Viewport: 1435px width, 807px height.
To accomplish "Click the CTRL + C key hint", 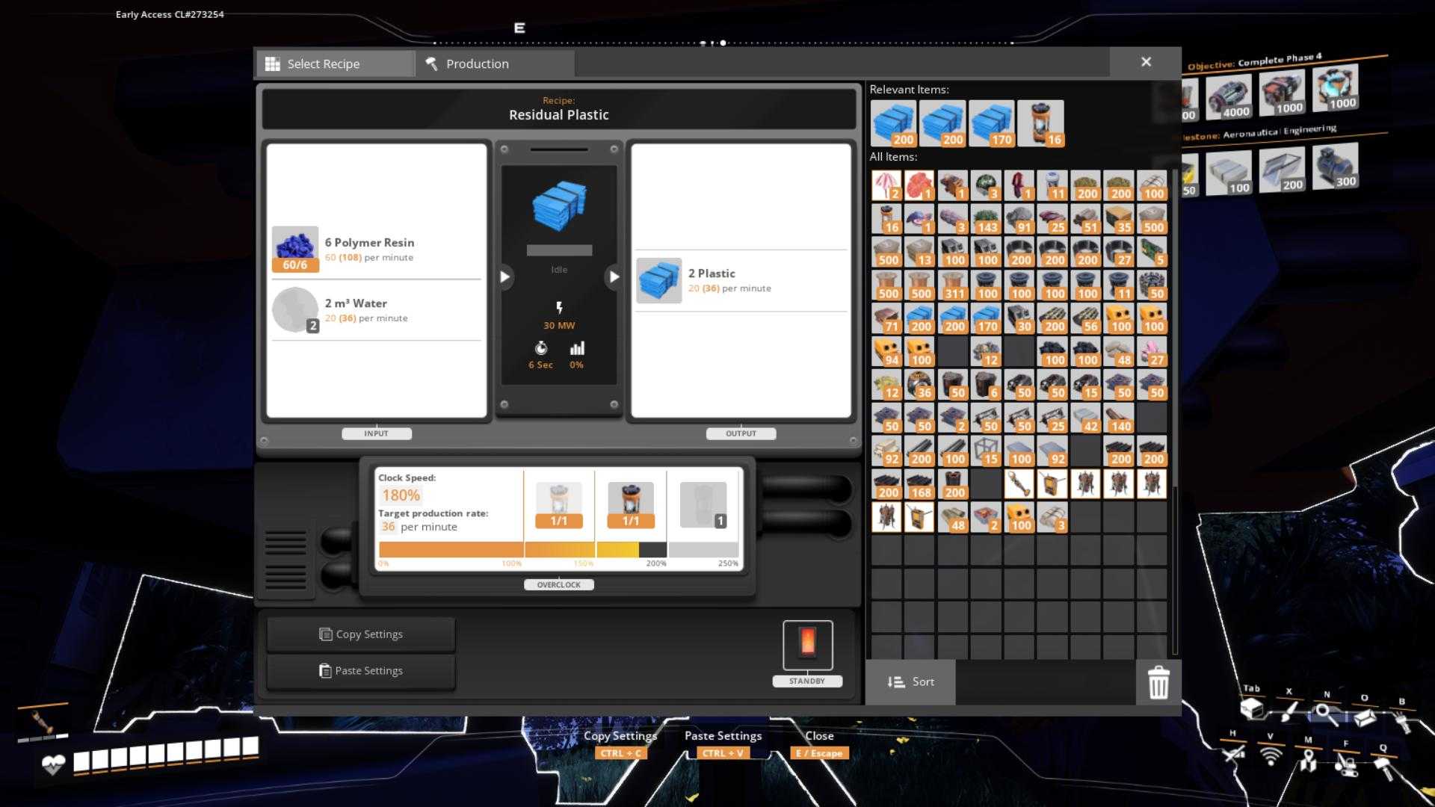I will coord(621,753).
